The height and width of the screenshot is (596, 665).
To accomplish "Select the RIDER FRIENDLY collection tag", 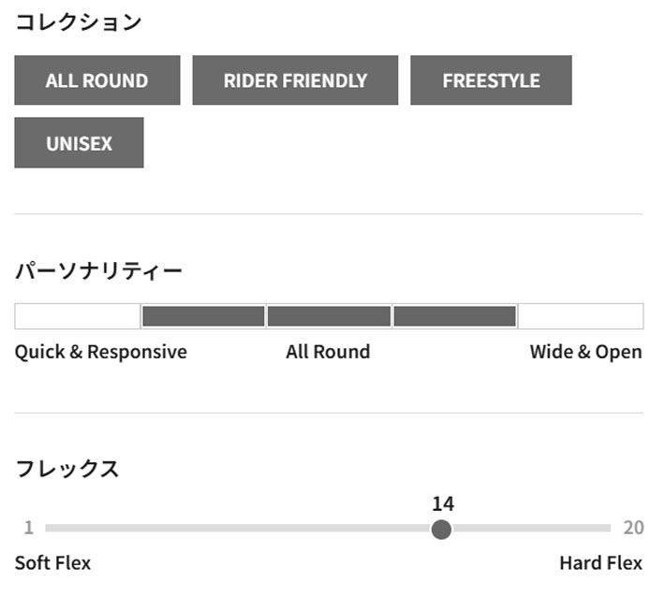I will pyautogui.click(x=295, y=80).
